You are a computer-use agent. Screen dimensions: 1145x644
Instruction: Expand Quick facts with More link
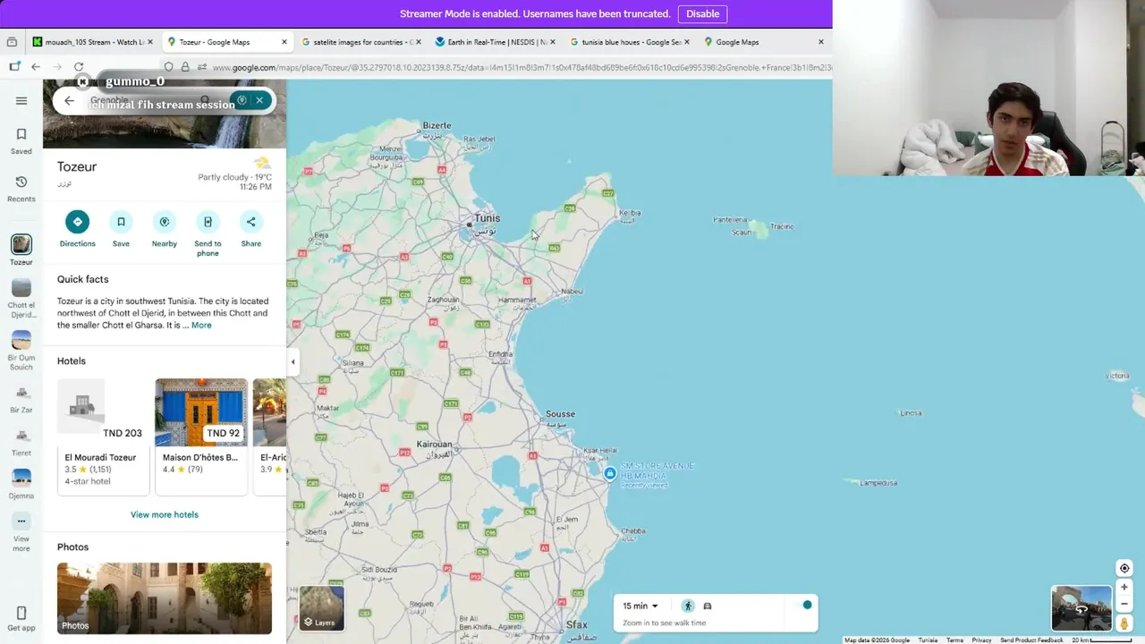point(201,326)
